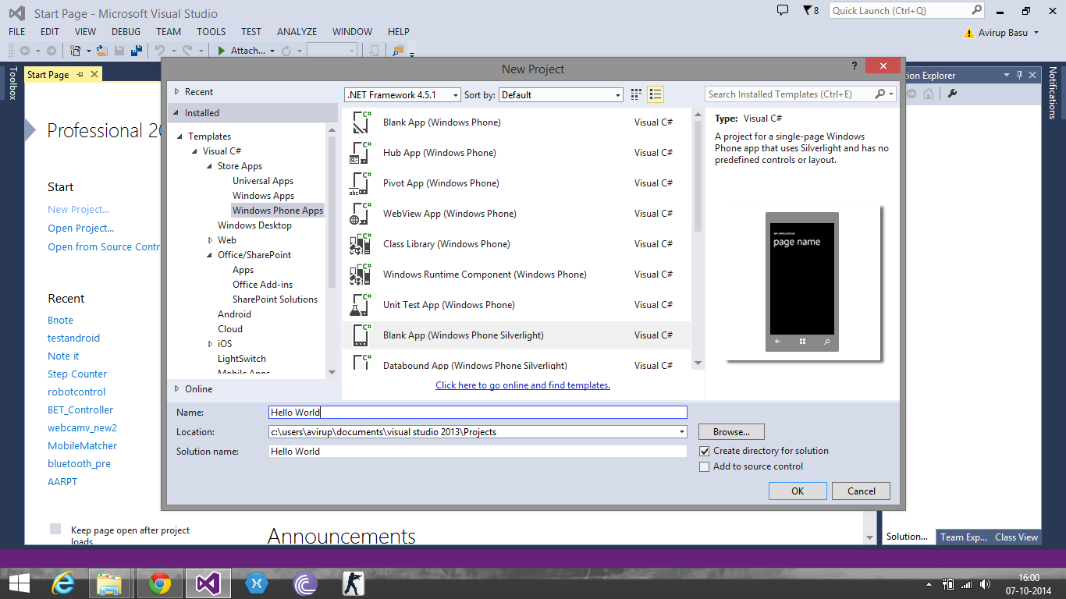The height and width of the screenshot is (599, 1066).
Task: Launch Google Chrome from the taskbar
Action: point(160,583)
